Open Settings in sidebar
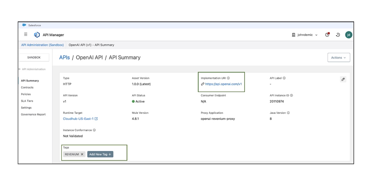The width and height of the screenshot is (375, 187). (x=26, y=108)
